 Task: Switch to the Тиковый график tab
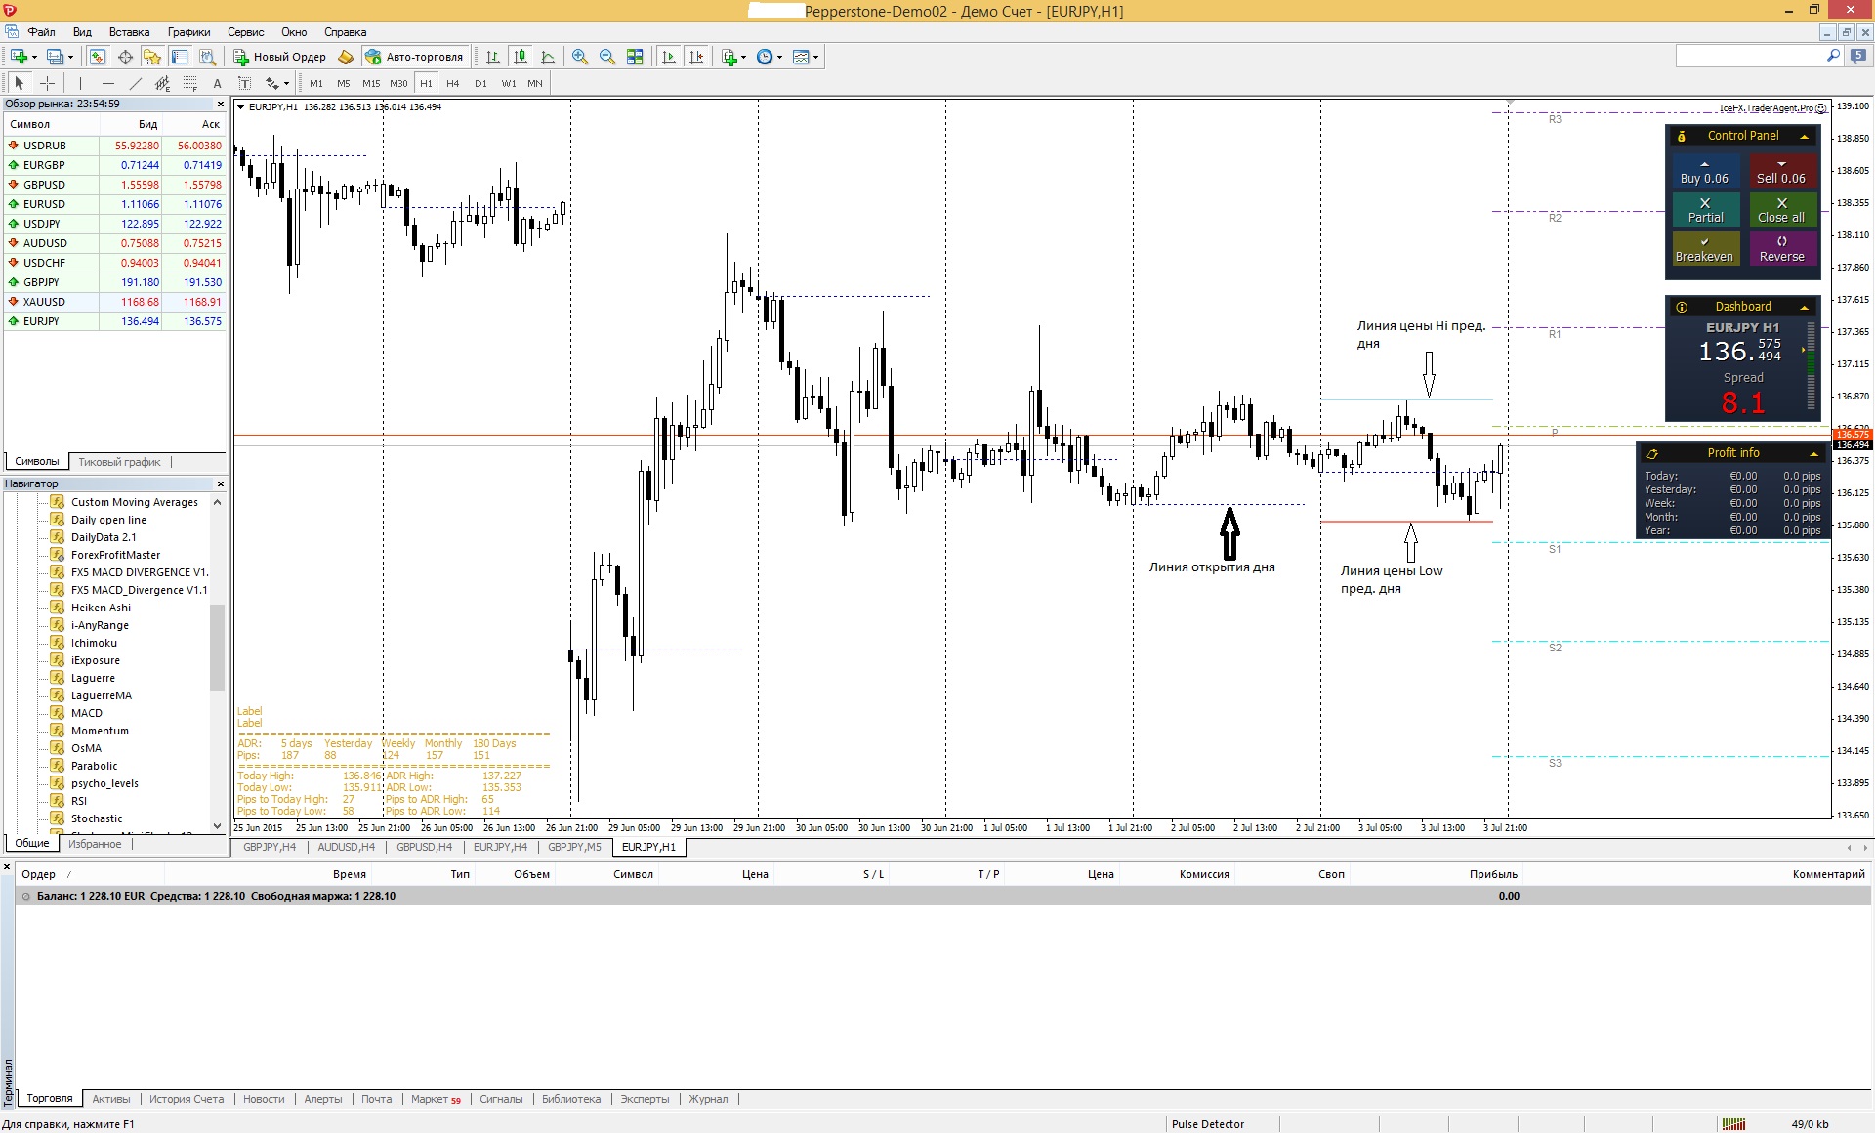click(x=119, y=462)
